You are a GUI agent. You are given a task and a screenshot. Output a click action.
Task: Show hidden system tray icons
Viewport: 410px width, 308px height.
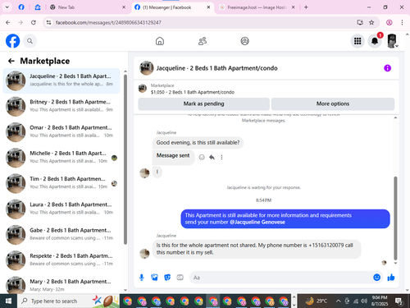coord(338,301)
